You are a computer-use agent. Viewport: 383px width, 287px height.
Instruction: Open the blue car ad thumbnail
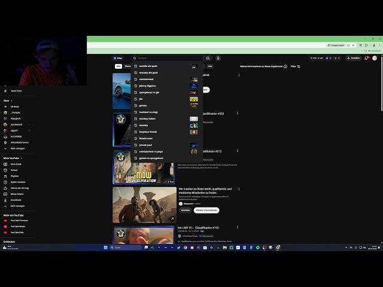pos(121,91)
